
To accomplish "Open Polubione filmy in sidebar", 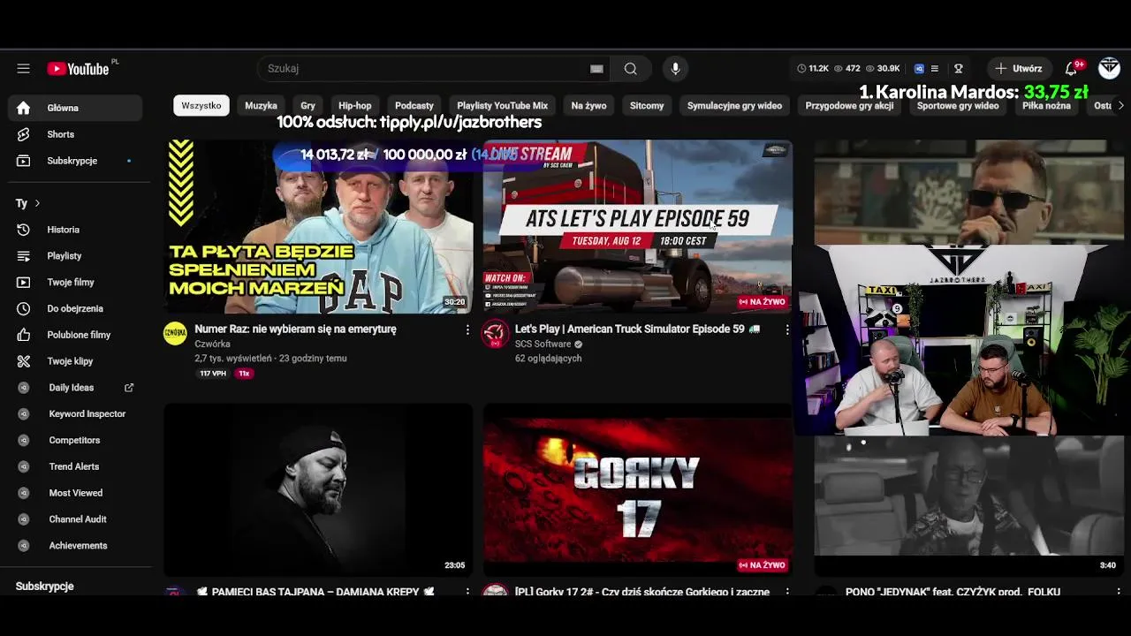I will 75,335.
